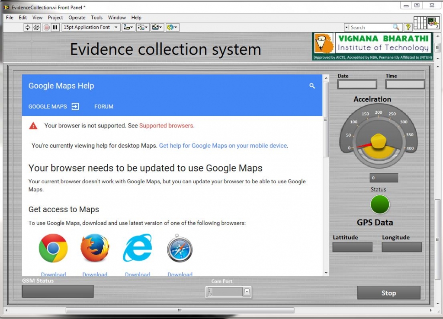Screen dimensions: 443x319
Task: Click the connector pane grid icon
Action: (x=420, y=23)
